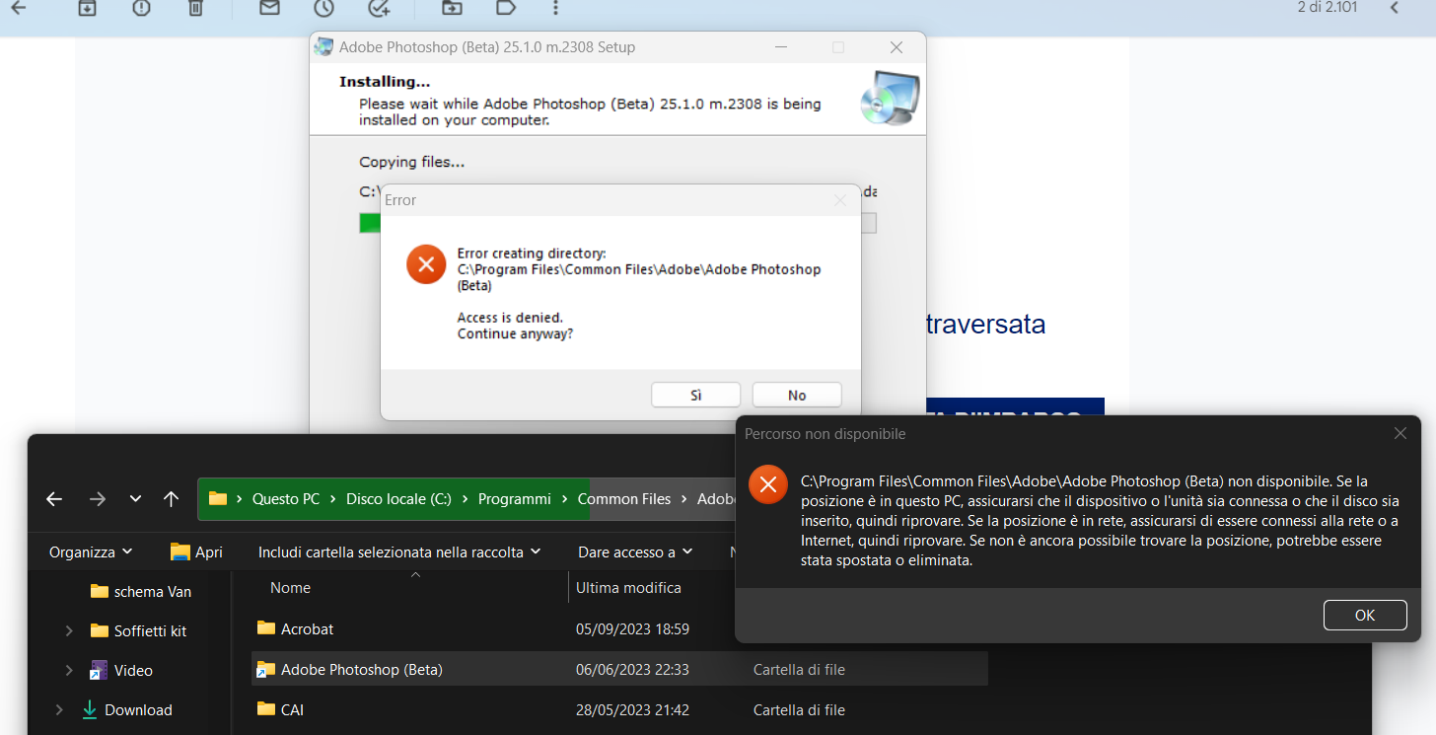Open Includi cartella selezionata nella raccolta menu
Image resolution: width=1436 pixels, height=735 pixels.
[399, 551]
